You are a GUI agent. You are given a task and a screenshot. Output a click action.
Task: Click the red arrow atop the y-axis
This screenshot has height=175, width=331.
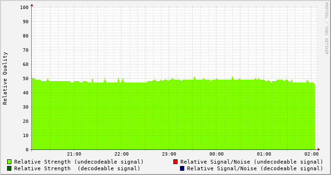click(x=32, y=5)
